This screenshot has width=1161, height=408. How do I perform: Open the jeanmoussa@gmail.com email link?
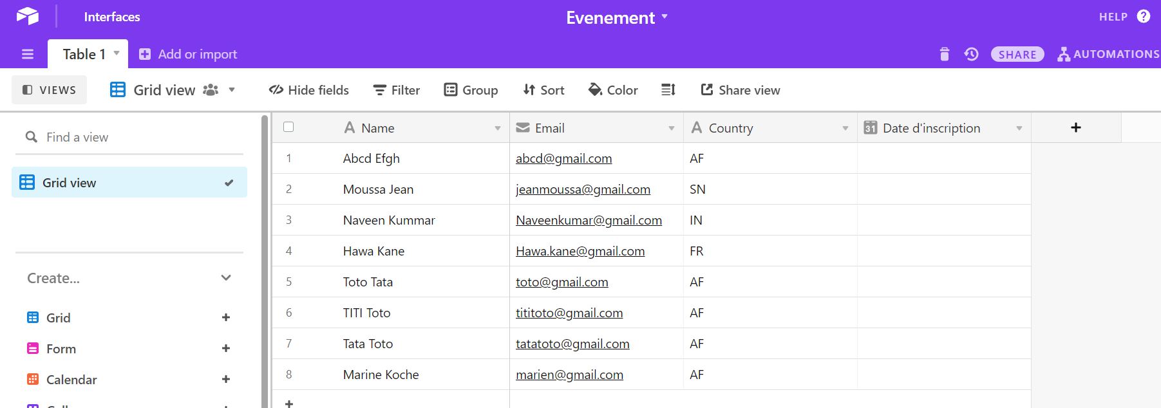(583, 189)
